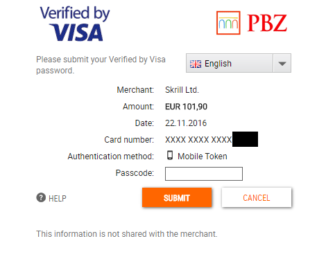Click the UK flag icon
The width and height of the screenshot is (326, 259).
[x=196, y=64]
